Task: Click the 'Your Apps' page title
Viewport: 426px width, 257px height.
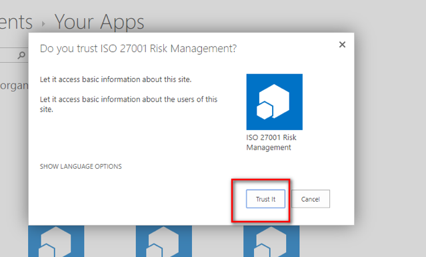Action: click(99, 22)
